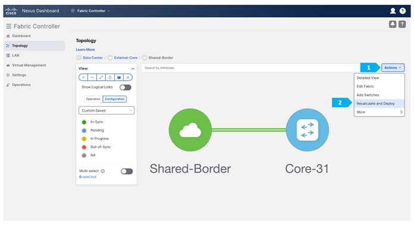The width and height of the screenshot is (414, 225).
Task: Switch to Configuration view mode
Action: click(115, 99)
